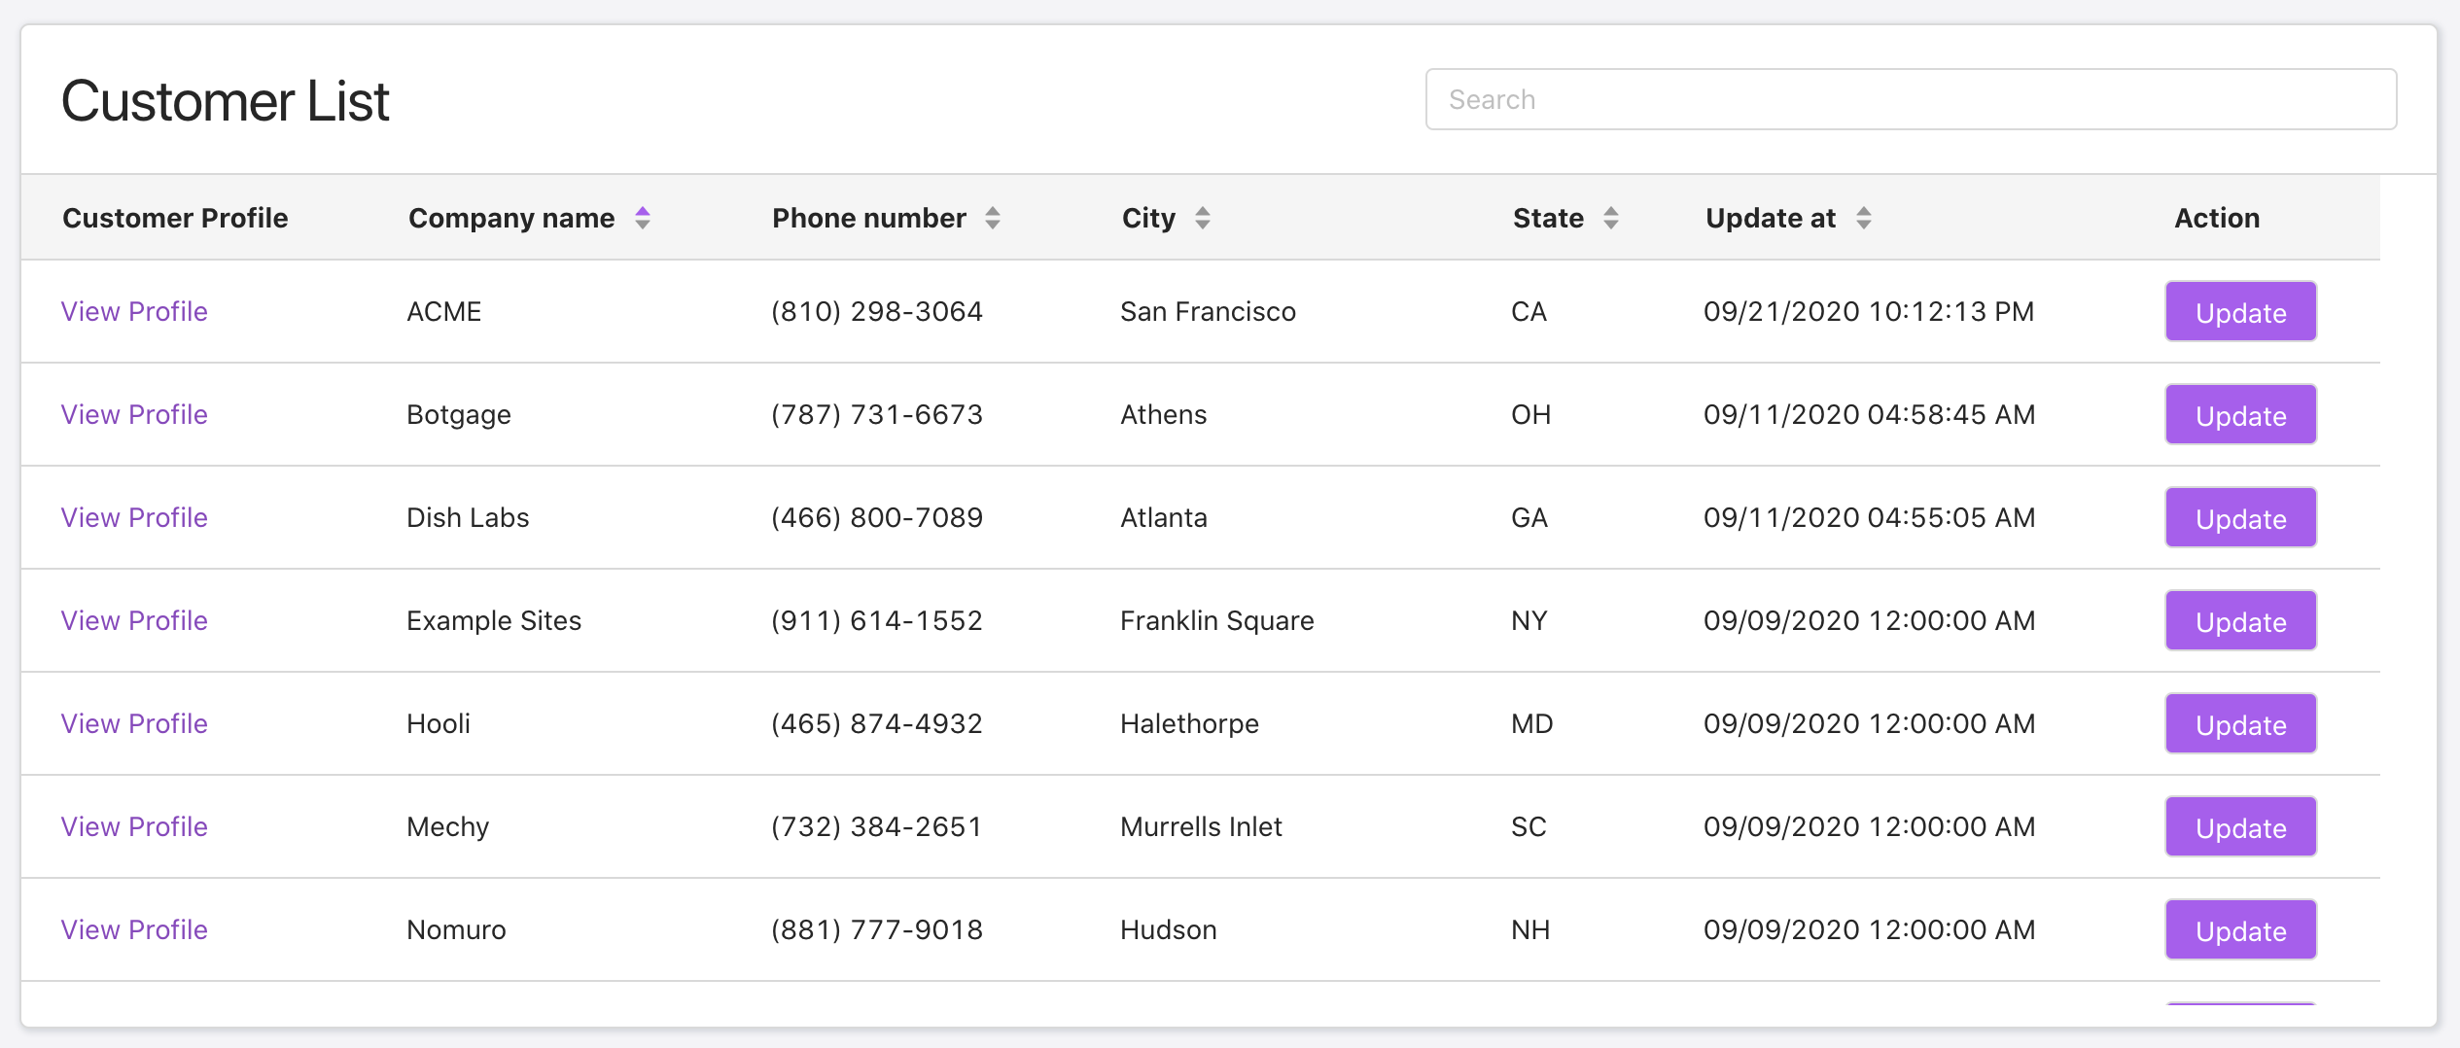Click Update for Nomuro row
This screenshot has height=1048, width=2460.
click(2239, 930)
